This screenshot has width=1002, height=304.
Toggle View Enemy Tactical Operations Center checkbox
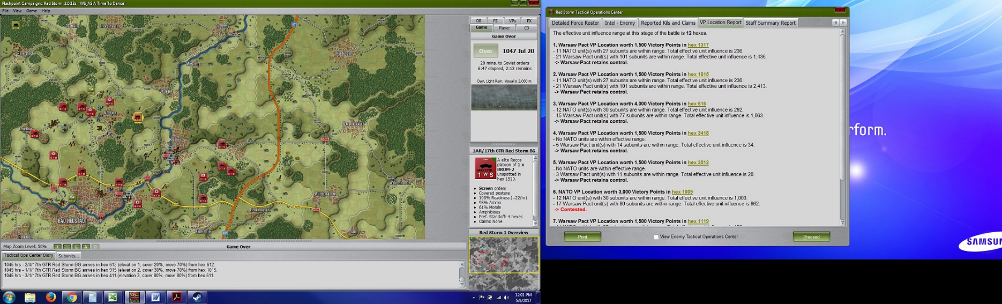click(x=656, y=236)
